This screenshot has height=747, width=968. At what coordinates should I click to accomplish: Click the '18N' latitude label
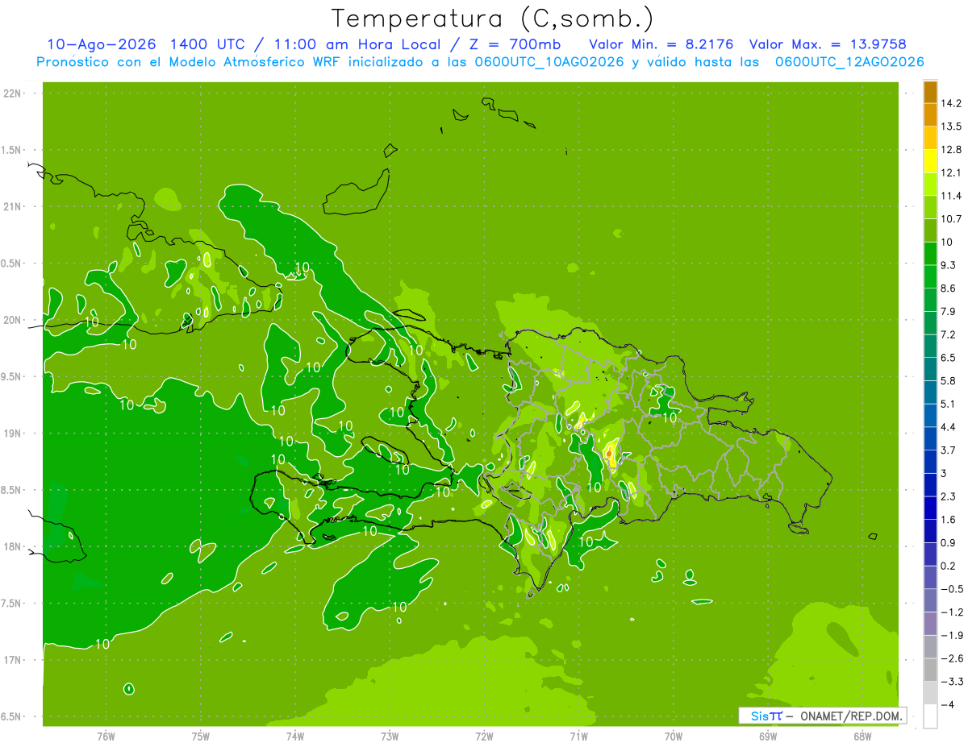pos(13,546)
